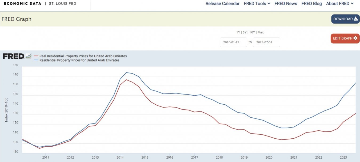
Task: Click the blue Residential Property legend line
Action: 36,60
